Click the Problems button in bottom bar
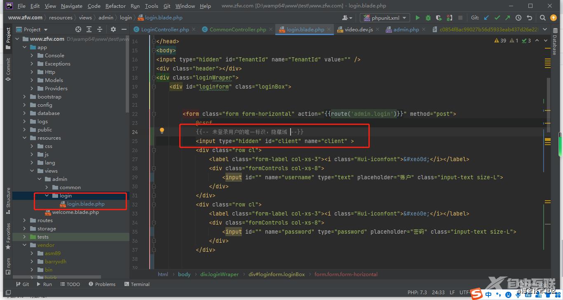The width and height of the screenshot is (563, 300). (101, 284)
